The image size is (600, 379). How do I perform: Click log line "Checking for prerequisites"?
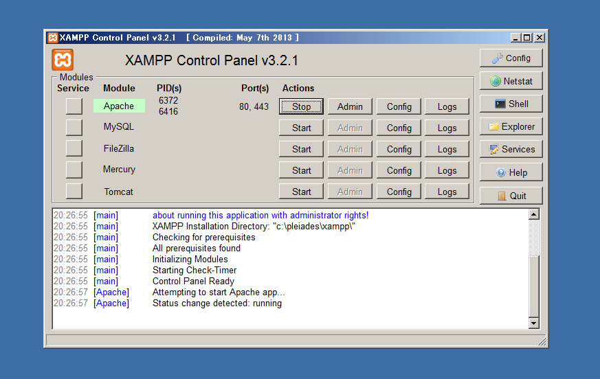(x=203, y=237)
